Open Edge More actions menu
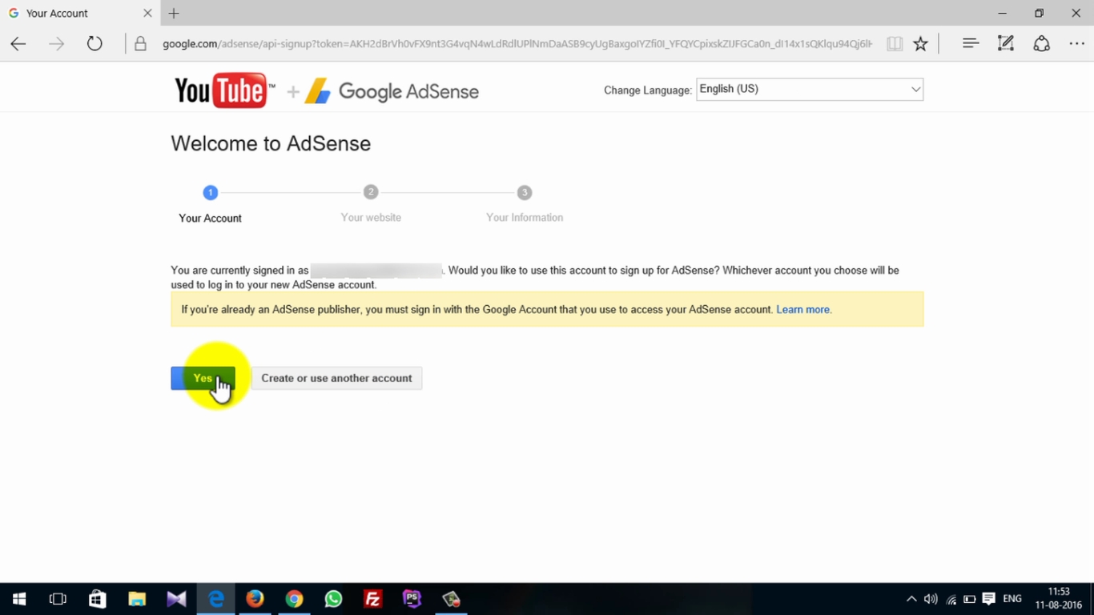This screenshot has height=615, width=1094. (1076, 44)
